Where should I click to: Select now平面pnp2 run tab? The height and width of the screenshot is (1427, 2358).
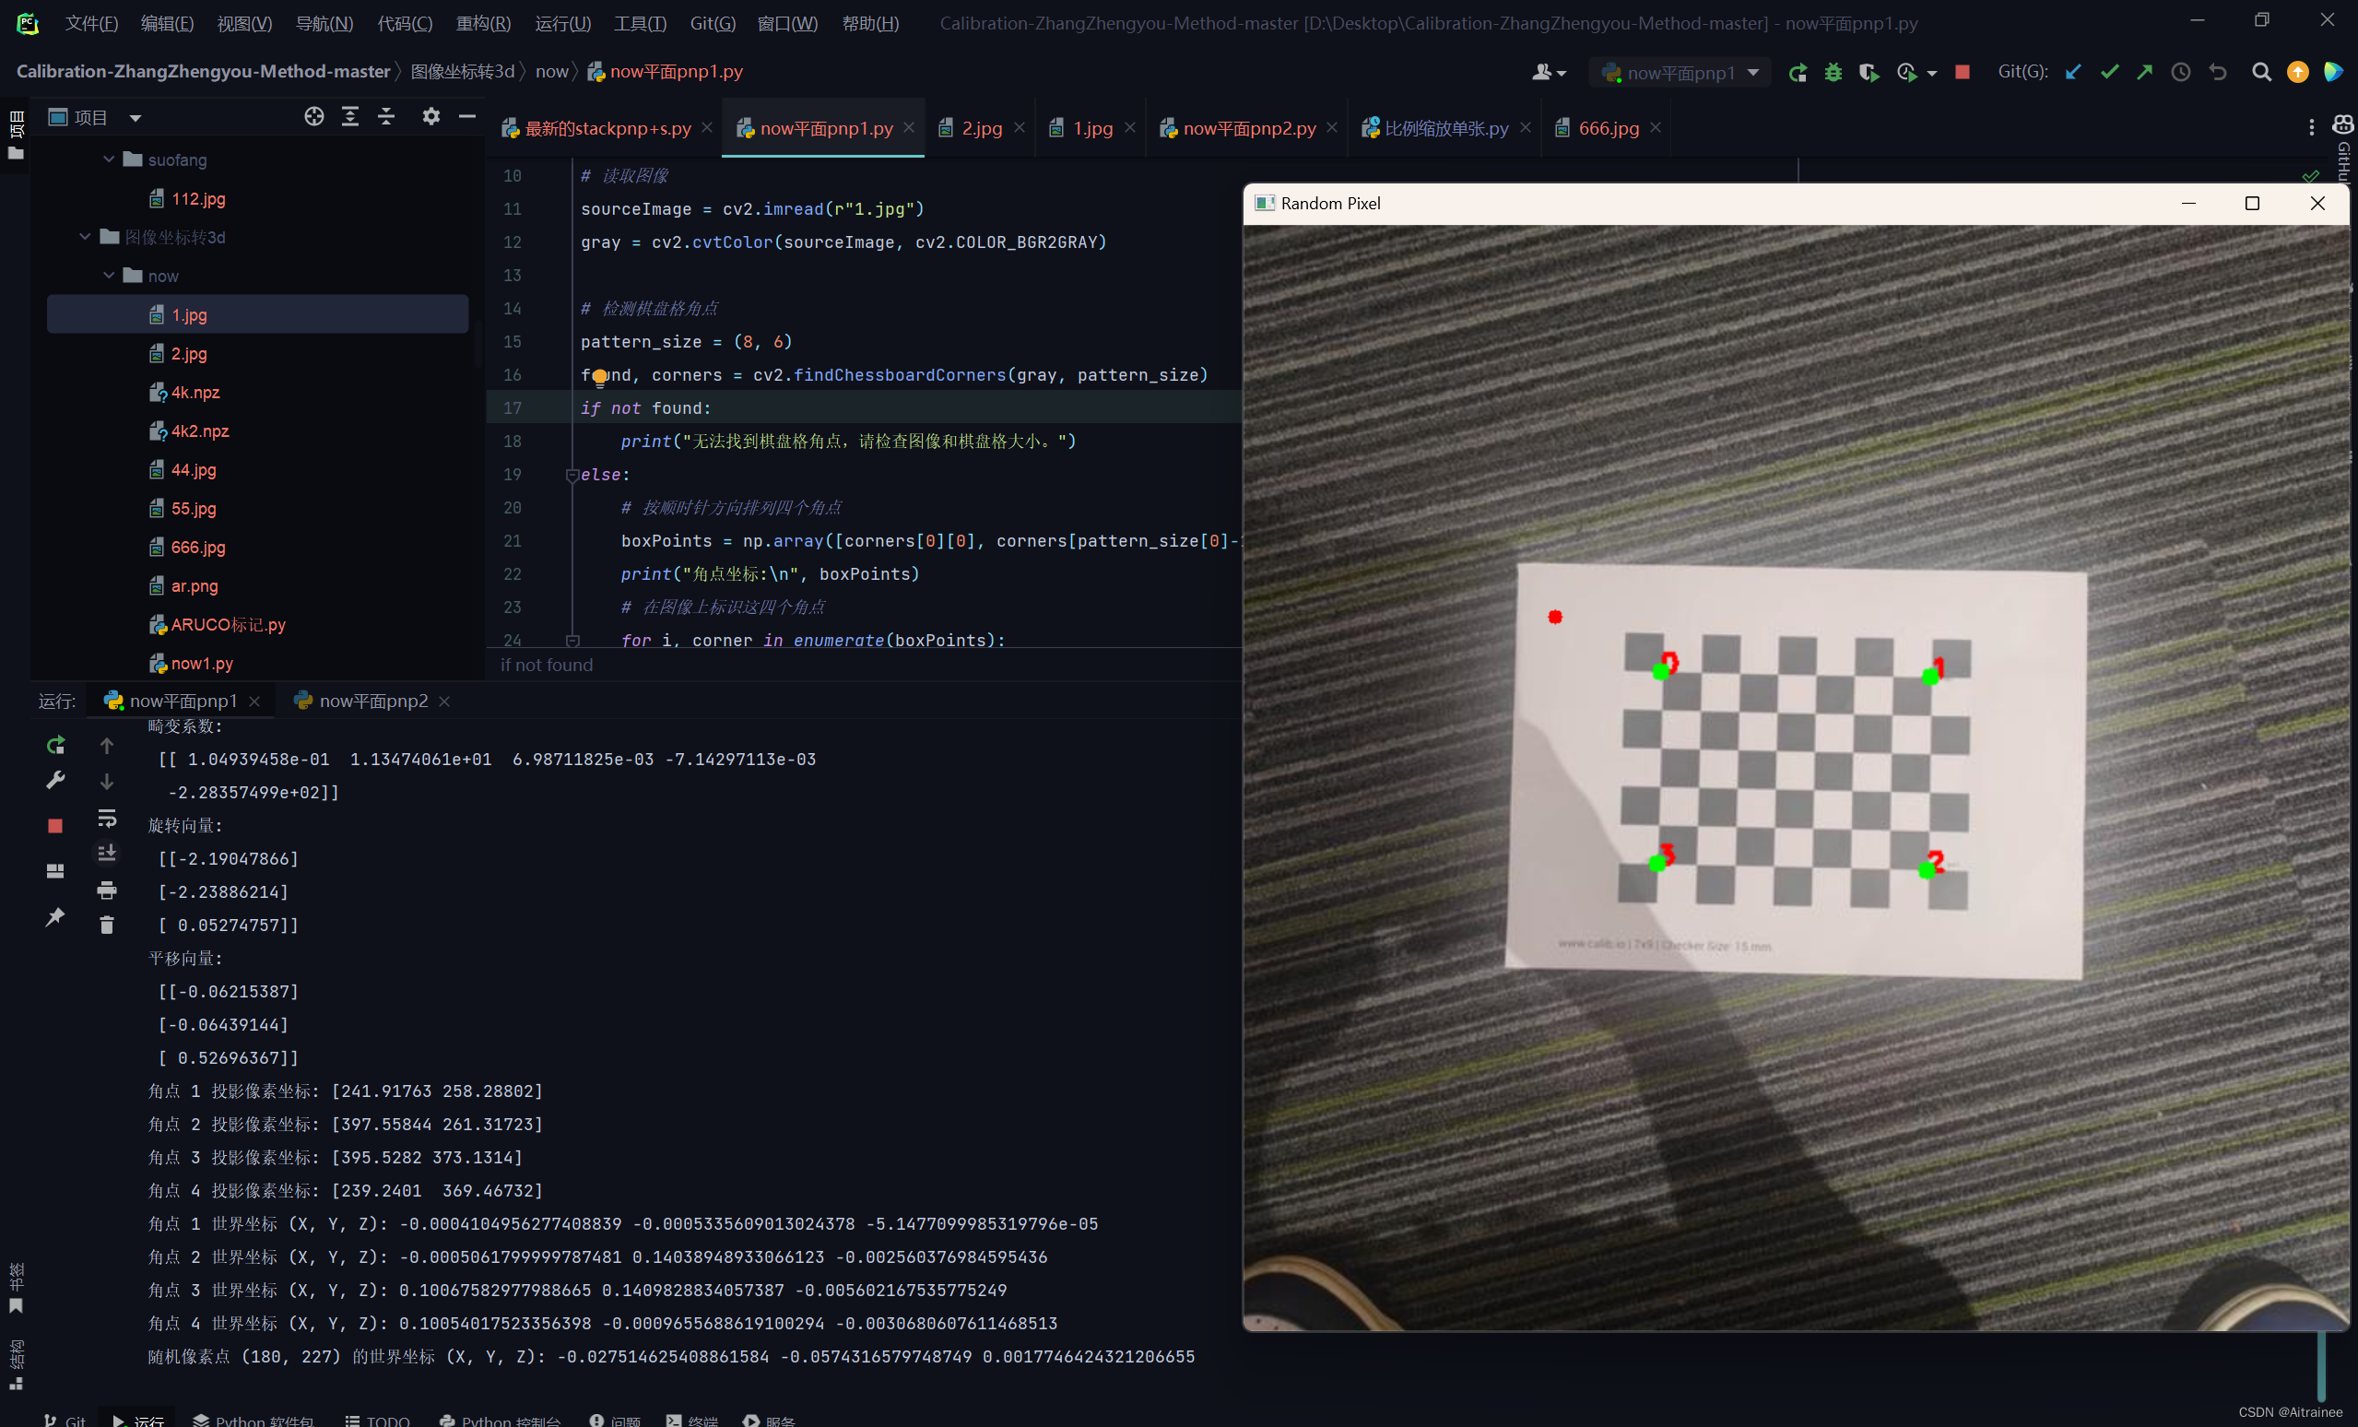[373, 701]
